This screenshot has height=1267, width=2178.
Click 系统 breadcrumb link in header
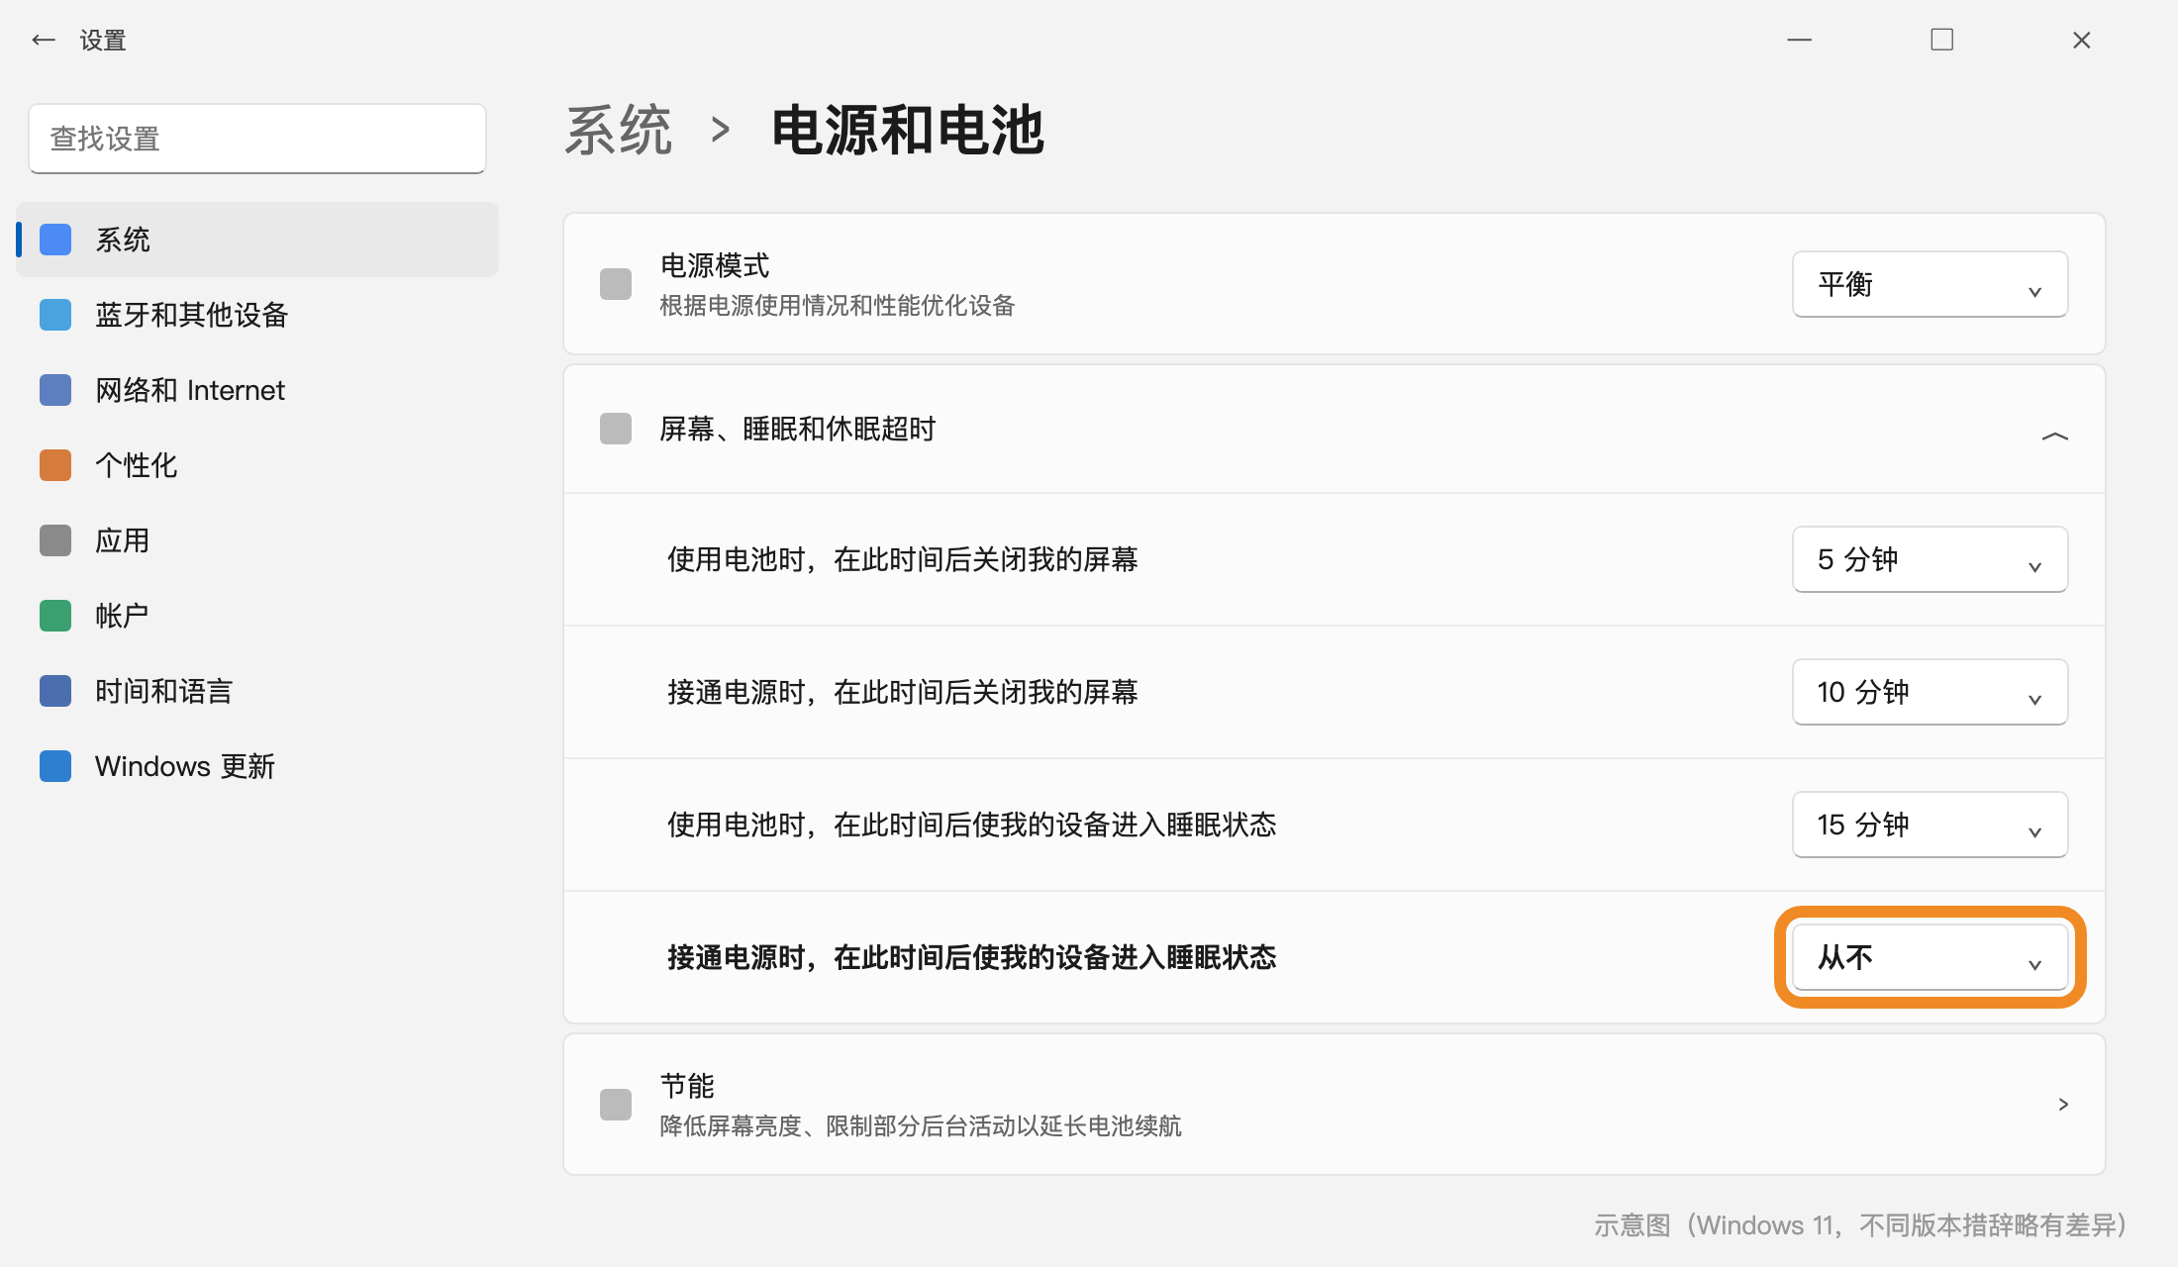(x=619, y=130)
